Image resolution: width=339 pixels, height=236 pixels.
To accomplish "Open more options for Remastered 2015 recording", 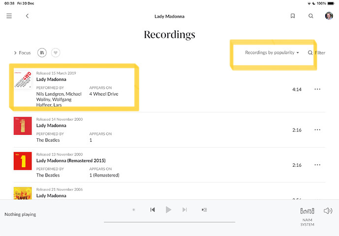I will 317,165.
